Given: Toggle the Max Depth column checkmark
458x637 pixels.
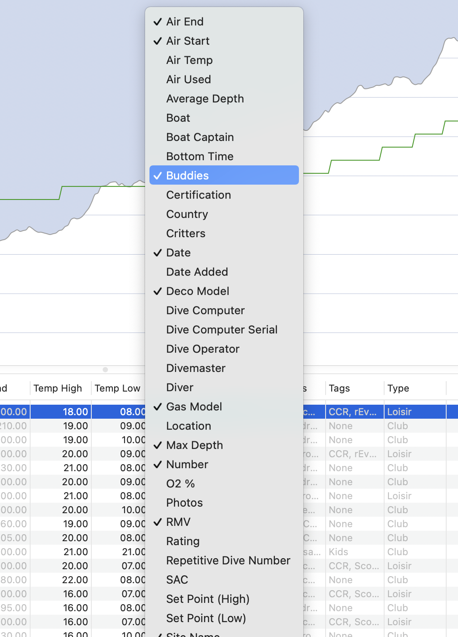Looking at the screenshot, I should (x=194, y=445).
